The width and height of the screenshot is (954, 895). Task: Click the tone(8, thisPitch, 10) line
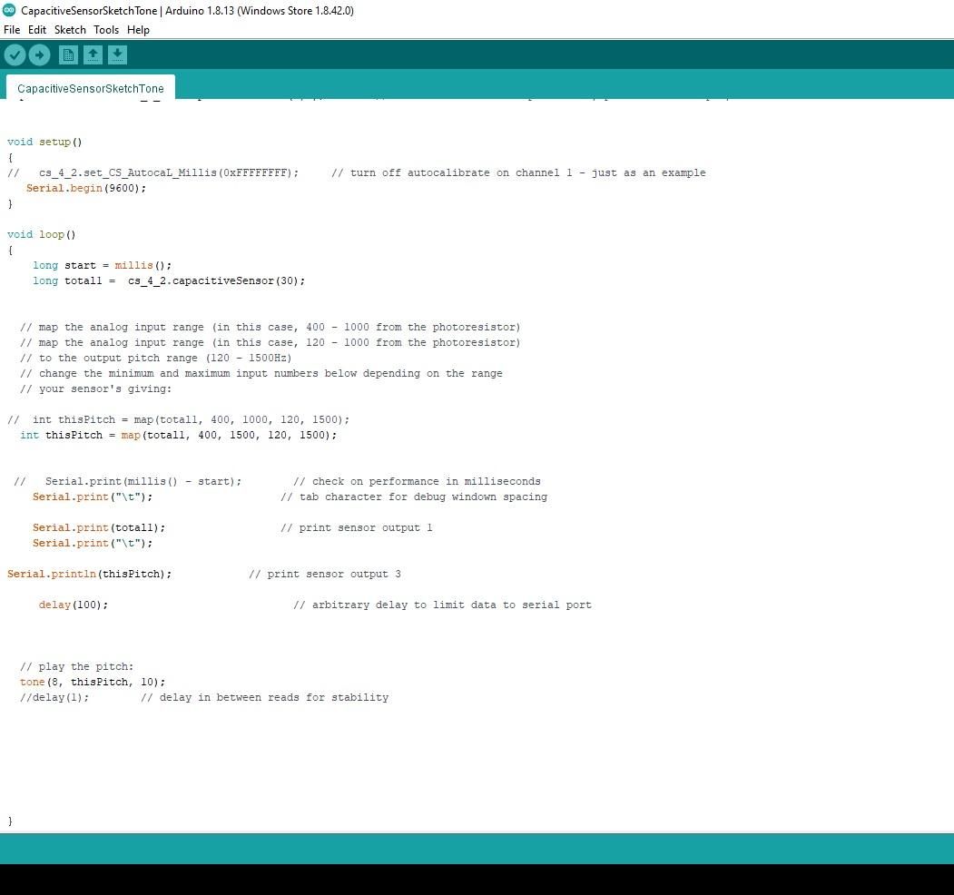click(x=91, y=682)
